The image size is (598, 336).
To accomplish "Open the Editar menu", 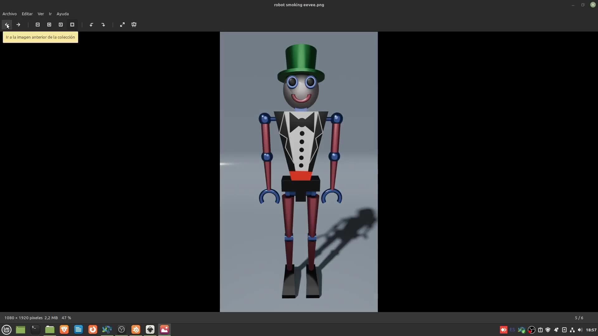I will pyautogui.click(x=27, y=14).
